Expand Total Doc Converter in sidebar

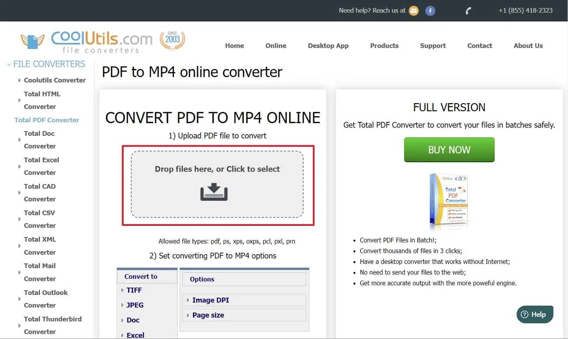pyautogui.click(x=40, y=140)
